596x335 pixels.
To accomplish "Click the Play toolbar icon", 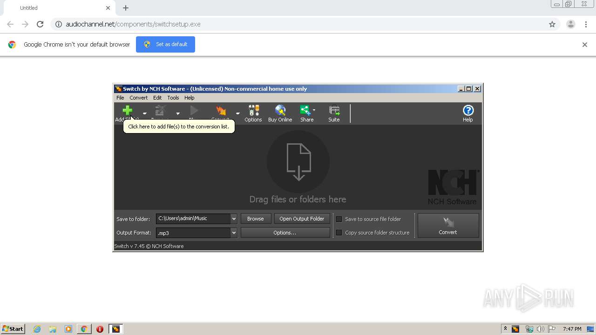I will point(194,111).
